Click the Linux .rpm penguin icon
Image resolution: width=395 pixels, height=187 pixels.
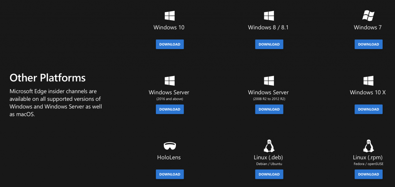(368, 146)
